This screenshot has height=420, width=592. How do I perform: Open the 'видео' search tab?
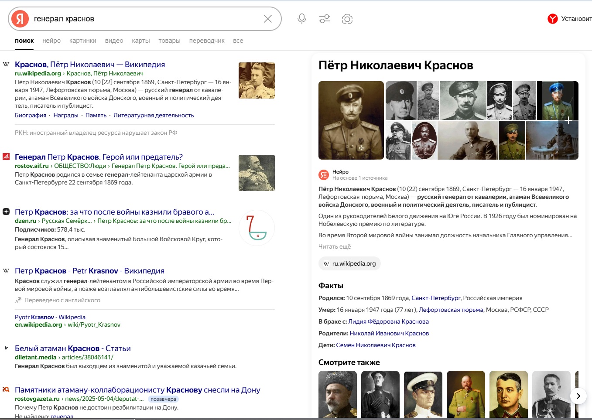point(114,41)
